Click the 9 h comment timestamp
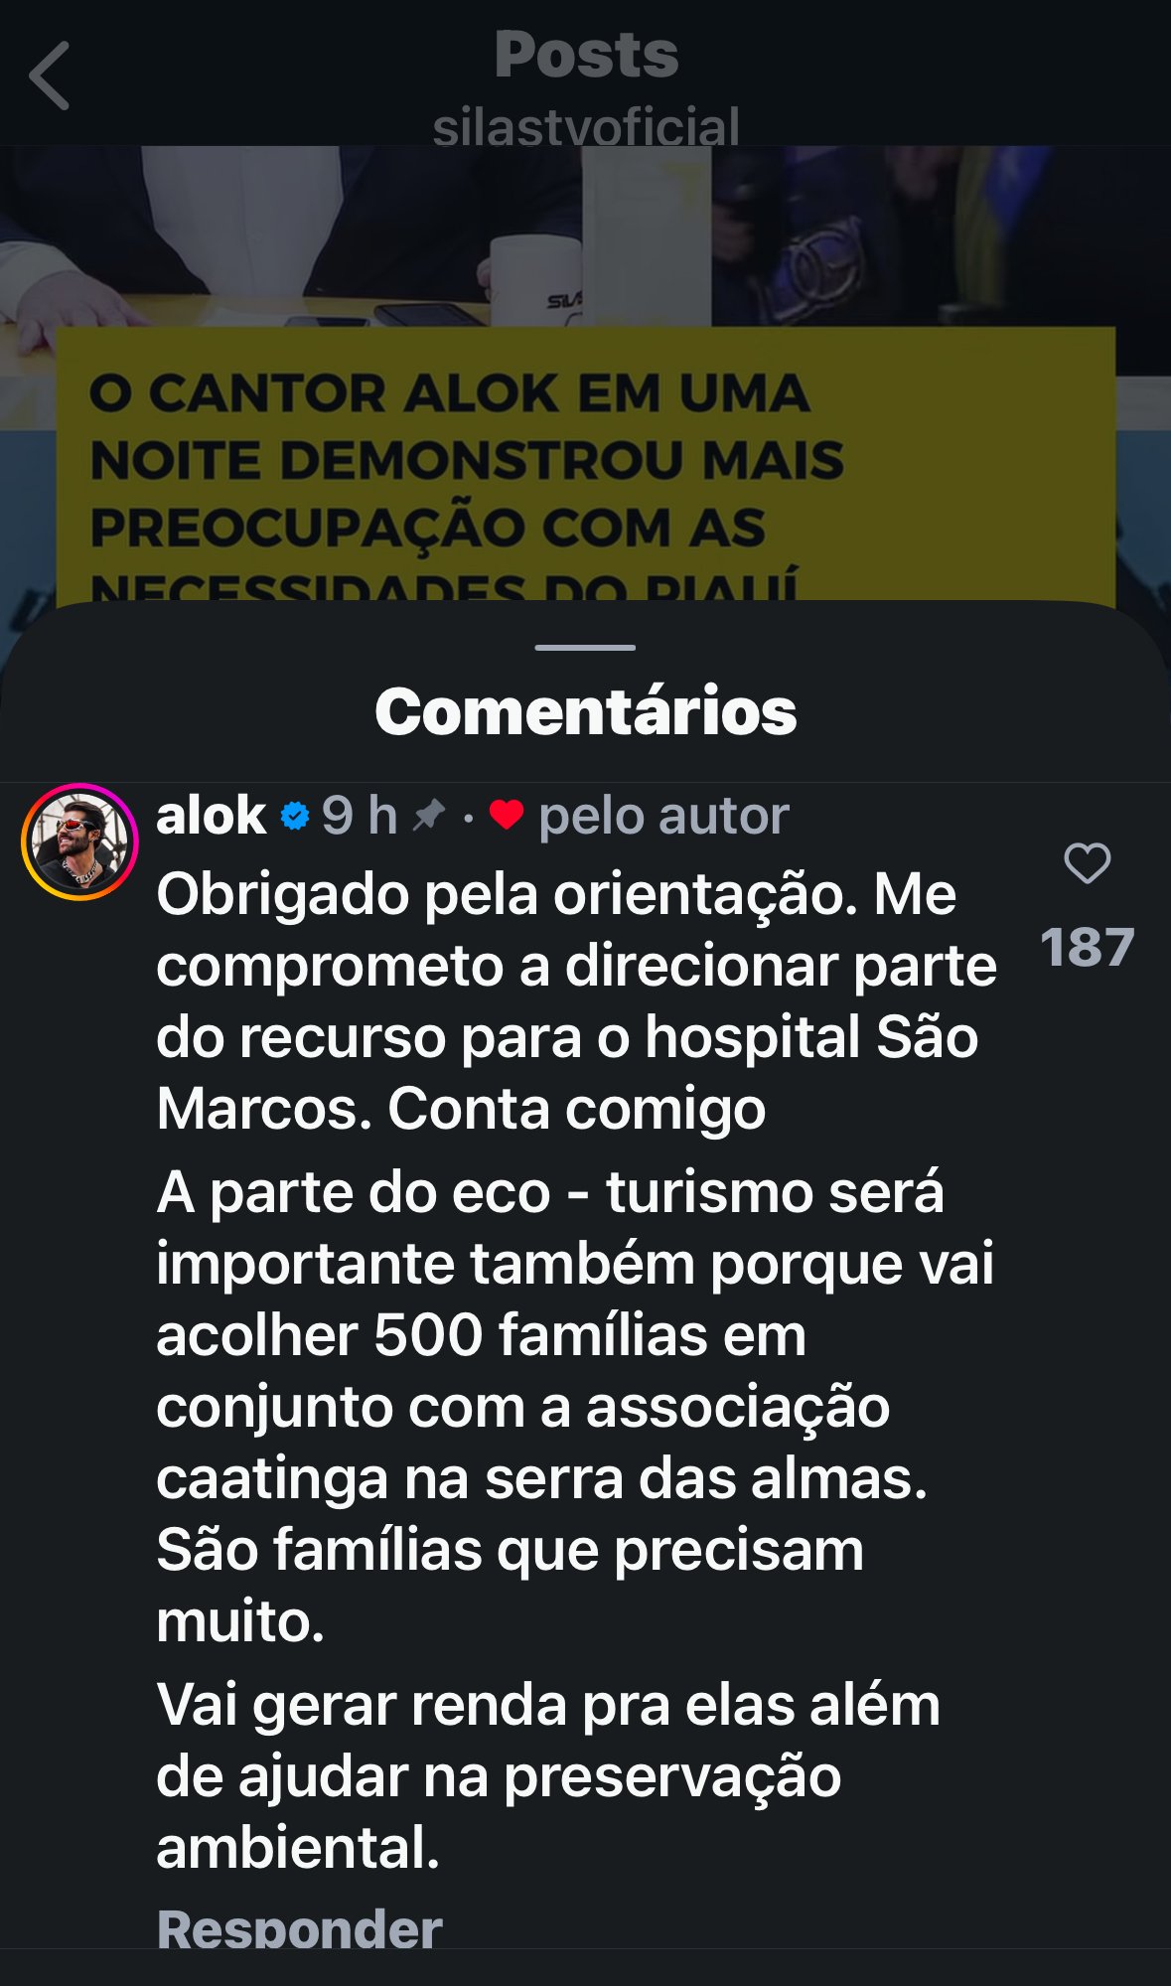This screenshot has height=1986, width=1171. click(x=359, y=816)
